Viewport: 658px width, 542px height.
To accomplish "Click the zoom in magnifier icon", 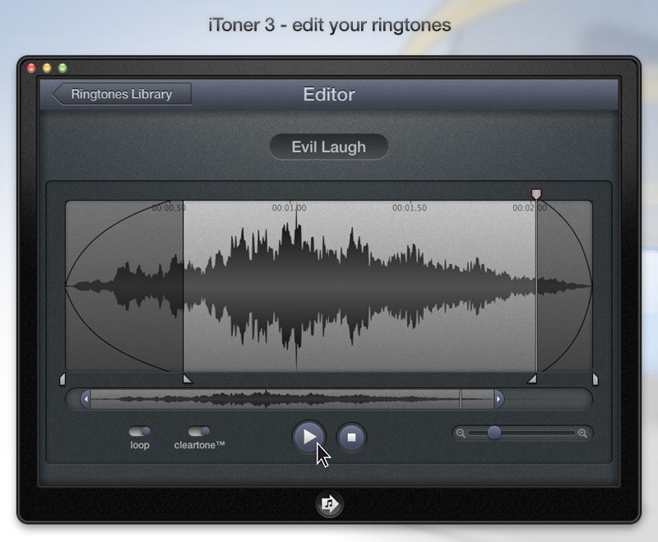I will coord(582,433).
